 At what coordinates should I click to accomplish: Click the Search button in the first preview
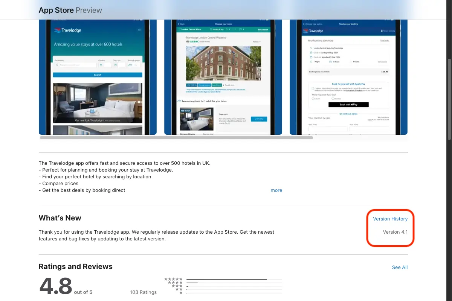coord(97,75)
